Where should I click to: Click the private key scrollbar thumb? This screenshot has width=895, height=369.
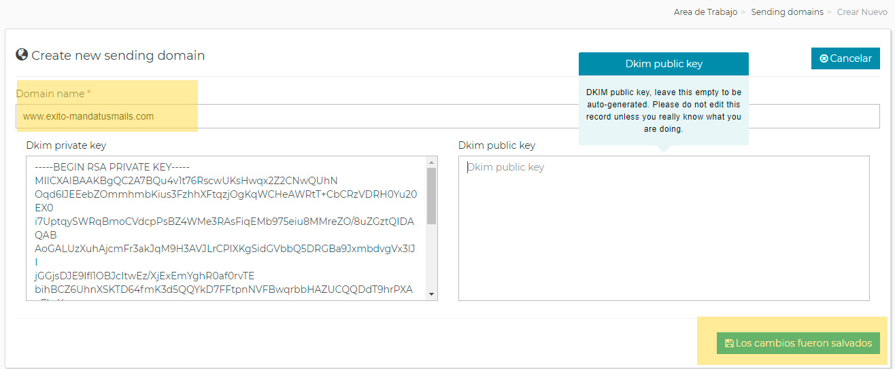tap(431, 196)
